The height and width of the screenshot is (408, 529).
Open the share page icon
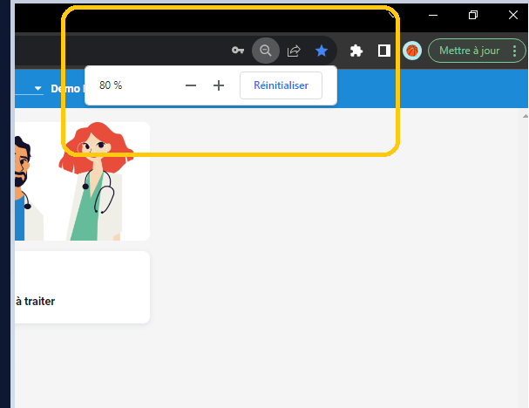tap(294, 51)
